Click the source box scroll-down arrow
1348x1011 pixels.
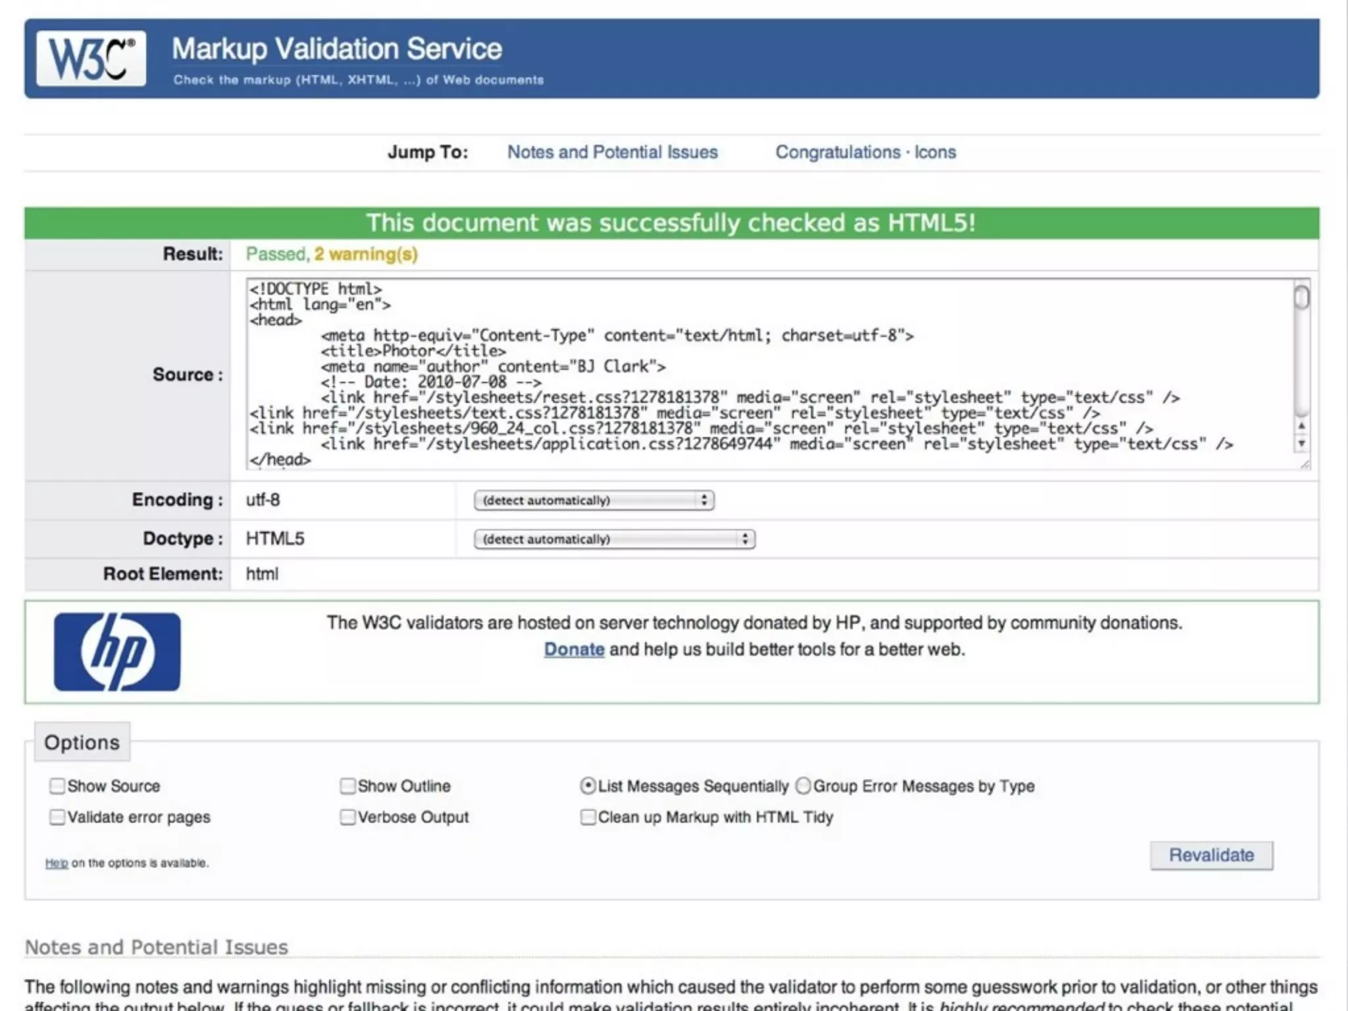1301,444
